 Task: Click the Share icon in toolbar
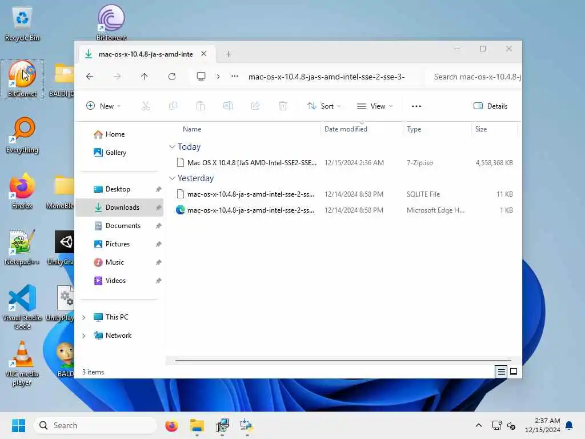[255, 106]
